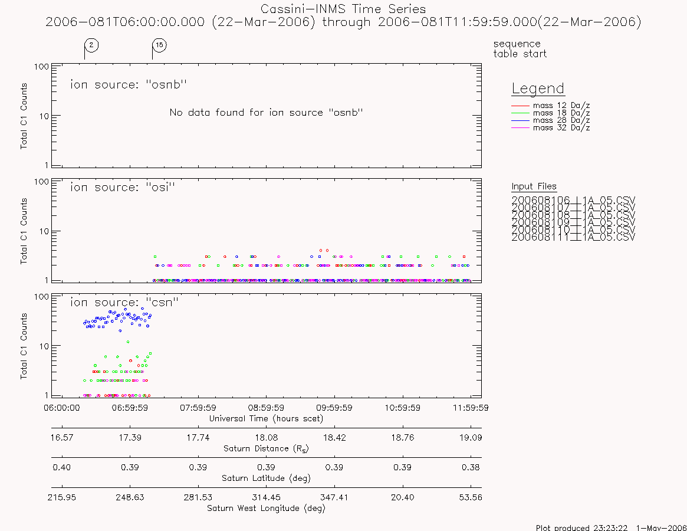Click the 'Saturn Distance (Rs)' axis title
This screenshot has height=531, width=687.
point(267,448)
